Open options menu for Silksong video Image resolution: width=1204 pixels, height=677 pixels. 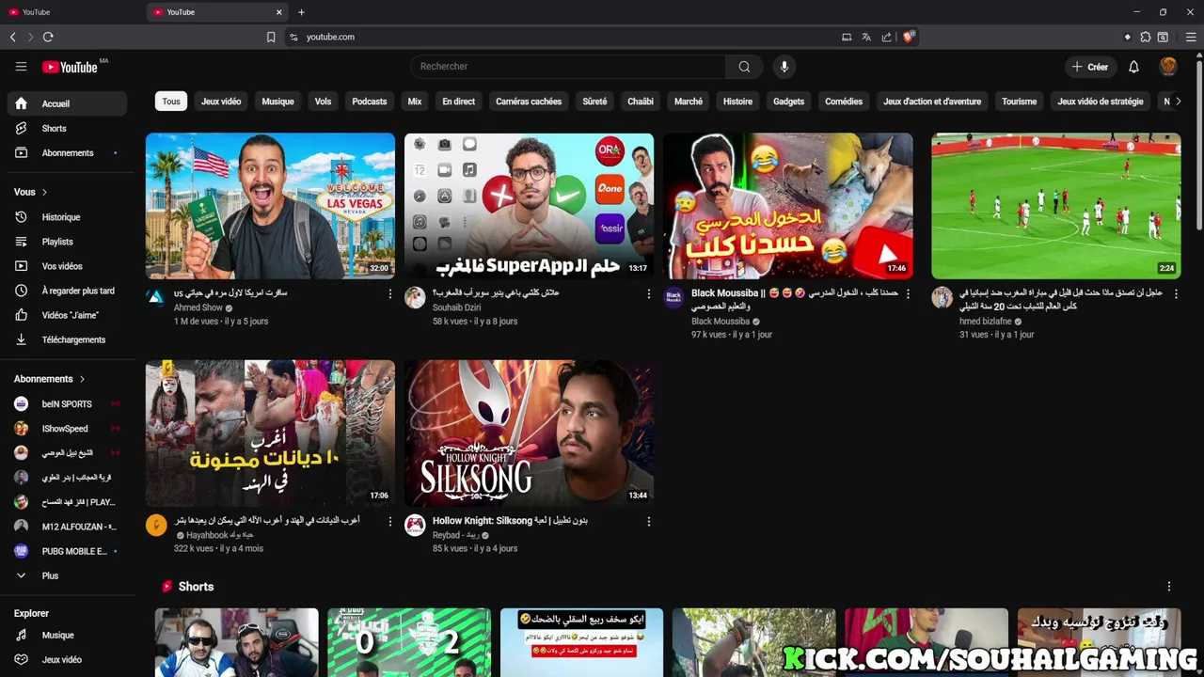[x=648, y=522]
